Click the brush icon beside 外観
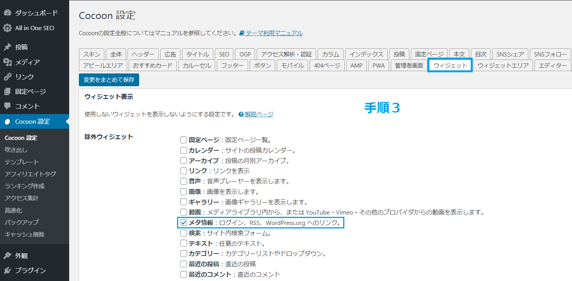Viewport: 572px width, 281px height. (x=7, y=255)
